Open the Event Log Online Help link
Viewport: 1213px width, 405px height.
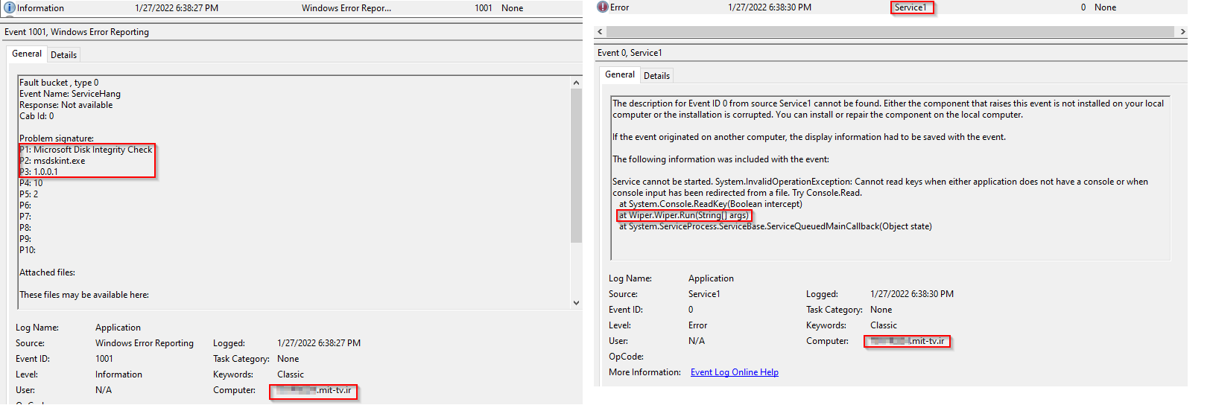point(734,372)
